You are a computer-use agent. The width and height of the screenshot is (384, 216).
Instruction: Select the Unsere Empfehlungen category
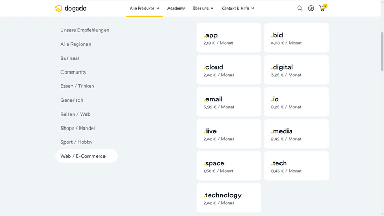[x=85, y=30]
